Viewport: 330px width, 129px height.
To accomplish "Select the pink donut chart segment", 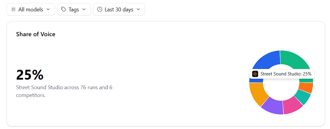I will (x=292, y=105).
